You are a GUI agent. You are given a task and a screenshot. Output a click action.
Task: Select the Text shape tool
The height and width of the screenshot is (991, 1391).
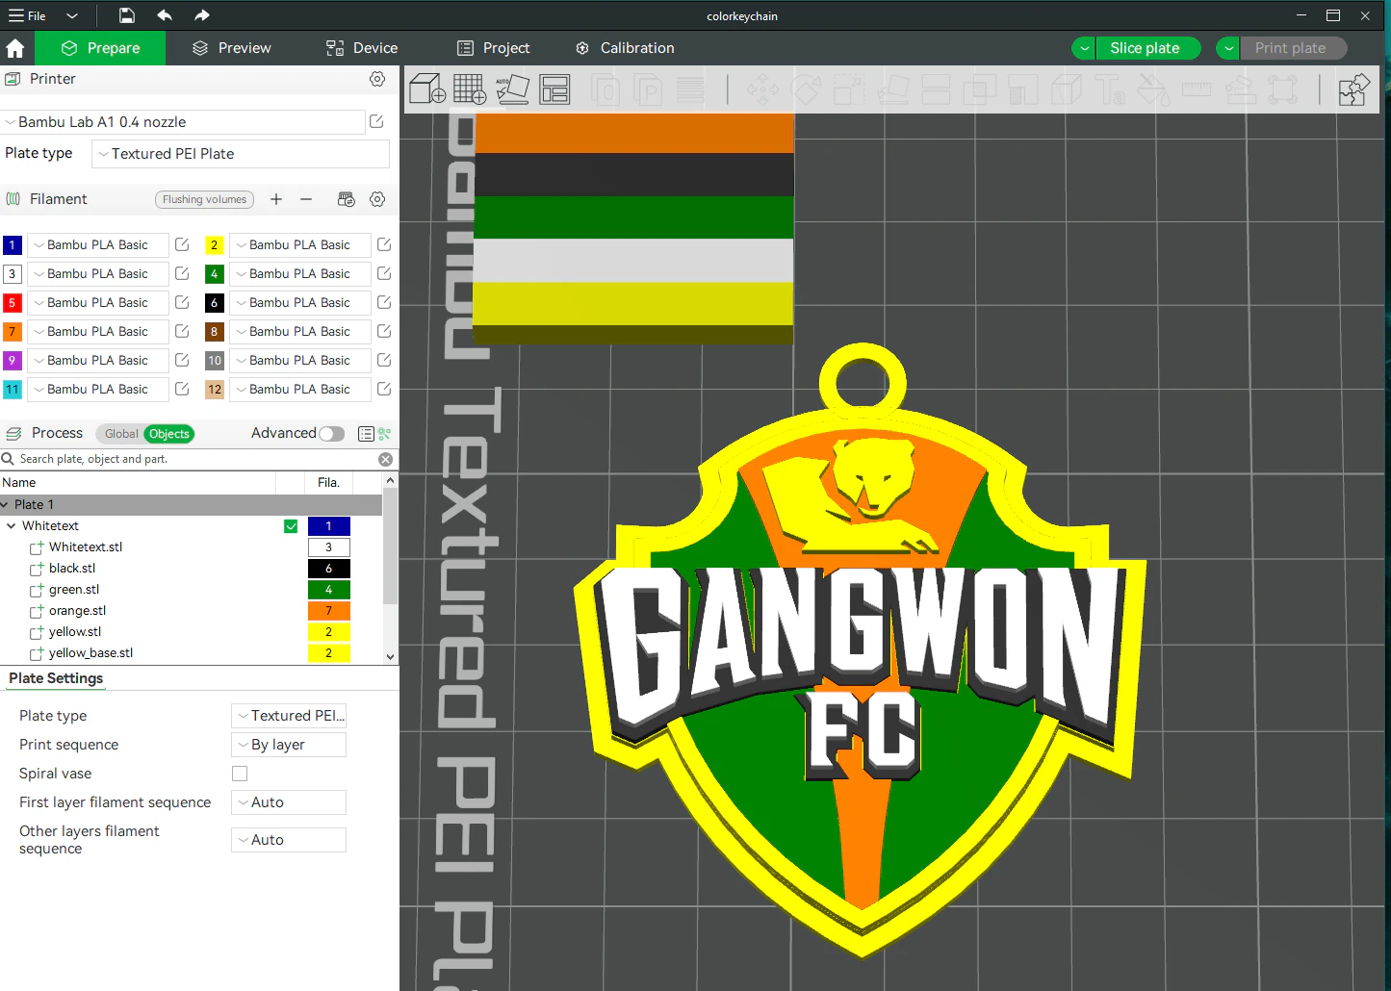point(1110,90)
